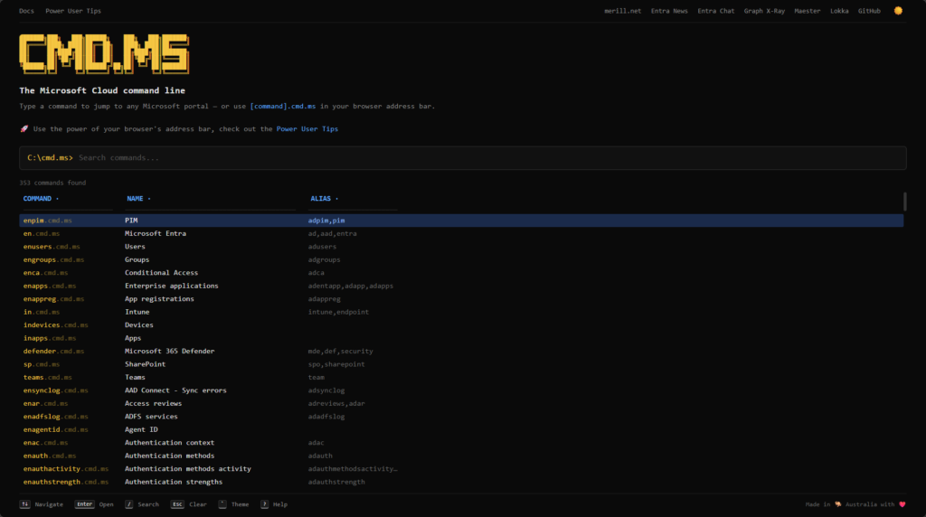
Task: Open ensynclog.cmd.ms command
Action: click(55, 390)
